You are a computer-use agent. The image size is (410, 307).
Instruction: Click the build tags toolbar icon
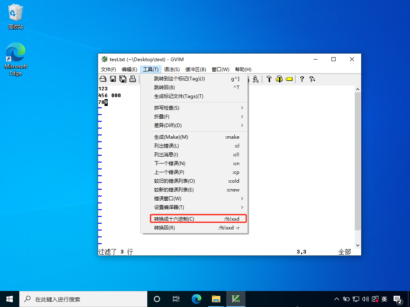(279, 79)
